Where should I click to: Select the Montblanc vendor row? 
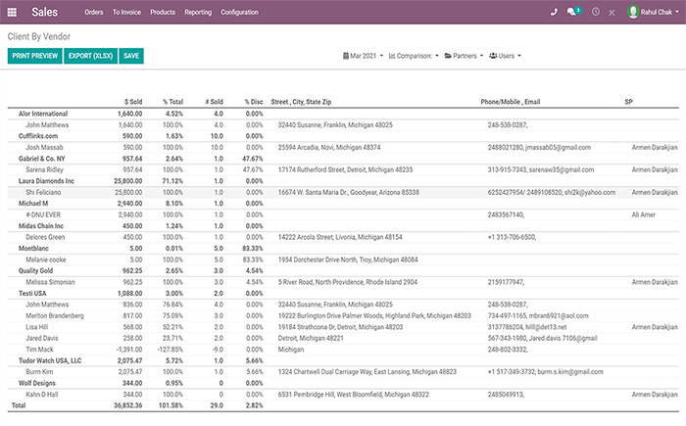[343, 249]
